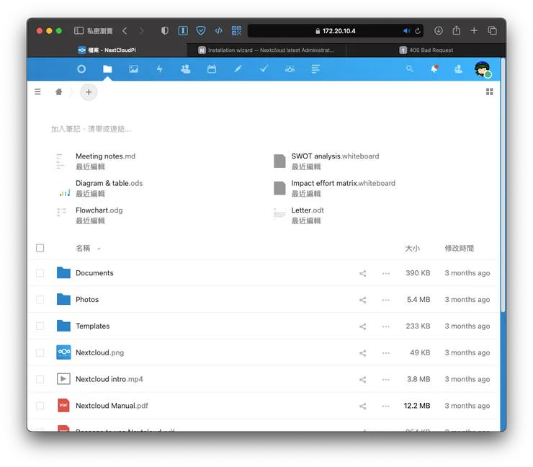Click the plus new file button
This screenshot has width=533, height=467.
[89, 92]
